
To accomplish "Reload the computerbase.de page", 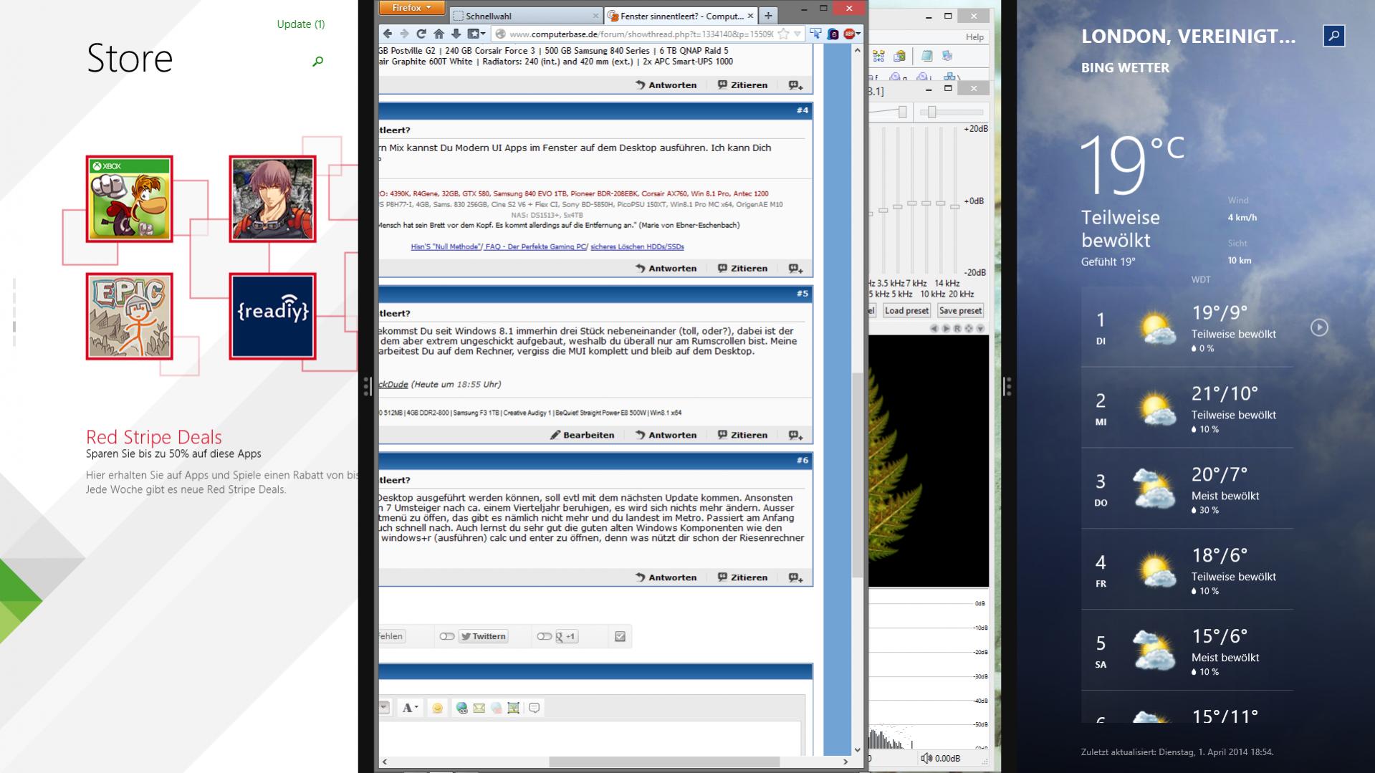I will 421,34.
